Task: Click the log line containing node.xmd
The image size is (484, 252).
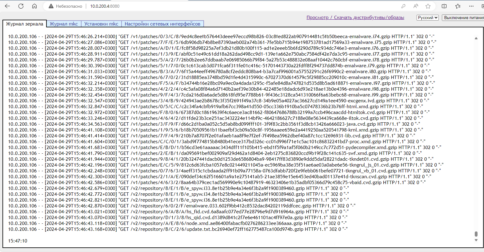Action: [177, 223]
